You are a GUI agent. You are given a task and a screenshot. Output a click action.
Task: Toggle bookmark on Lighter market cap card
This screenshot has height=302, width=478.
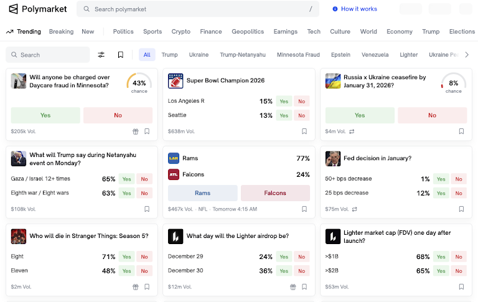click(x=461, y=287)
